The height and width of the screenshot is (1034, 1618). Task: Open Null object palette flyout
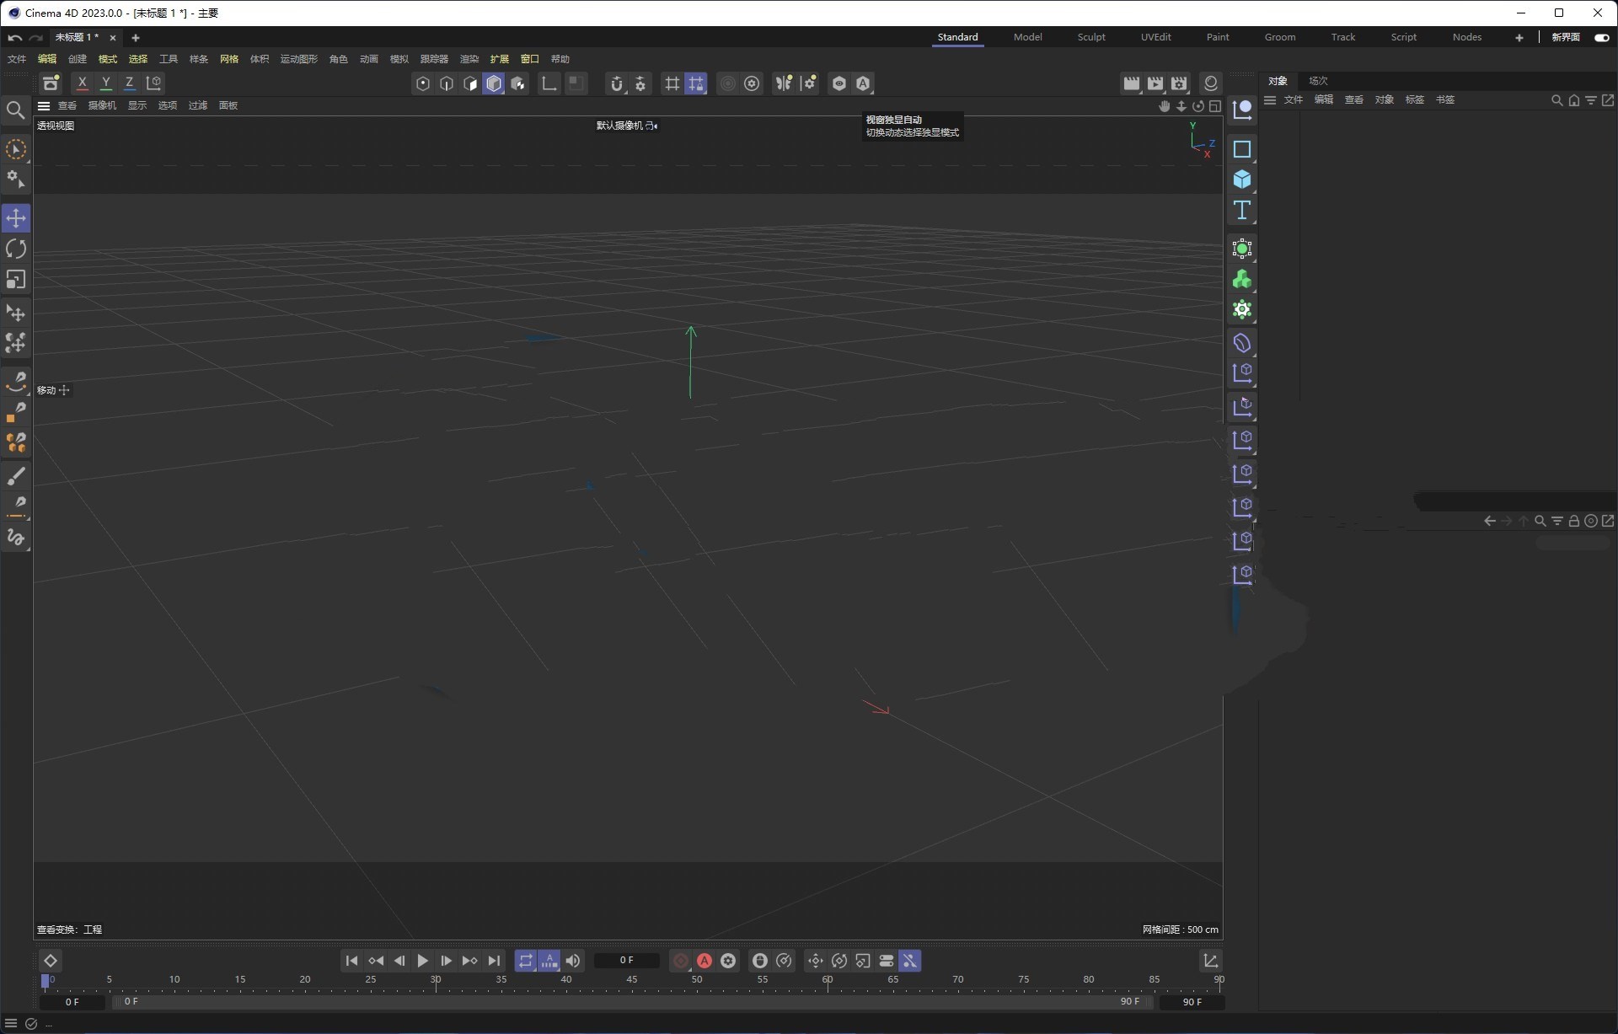click(x=1242, y=110)
